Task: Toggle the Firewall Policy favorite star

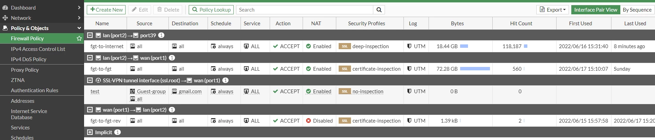Action: 79,38
